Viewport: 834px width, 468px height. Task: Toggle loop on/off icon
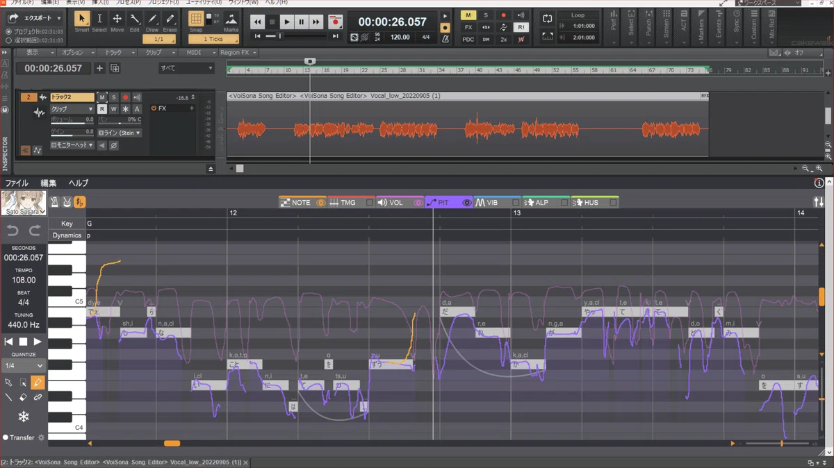(548, 19)
